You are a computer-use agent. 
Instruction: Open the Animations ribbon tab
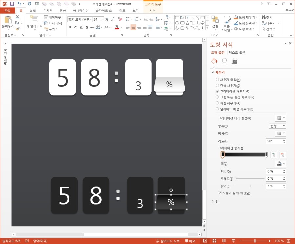(x=81, y=10)
